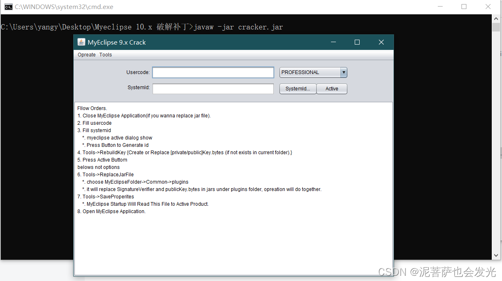Click the Java icon in MyEclipse Crack title bar

point(81,42)
